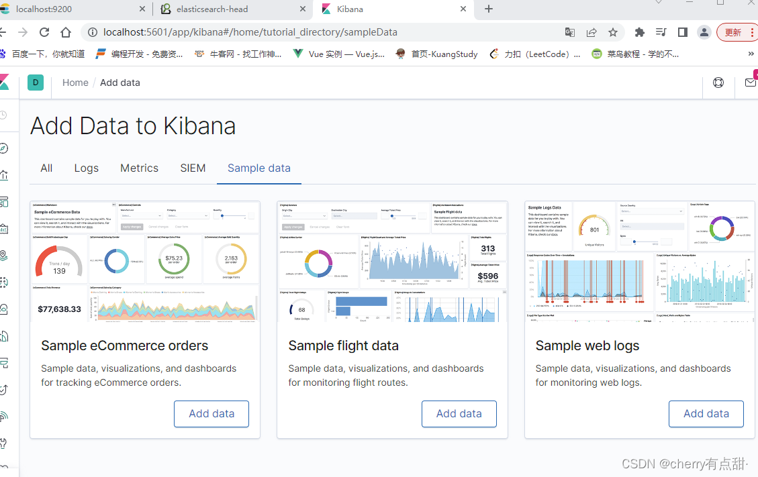The width and height of the screenshot is (758, 477).
Task: Select the All tab
Action: click(x=46, y=168)
